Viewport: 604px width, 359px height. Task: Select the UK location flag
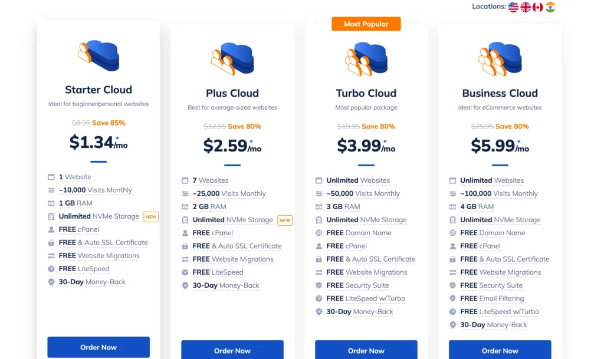click(x=525, y=7)
